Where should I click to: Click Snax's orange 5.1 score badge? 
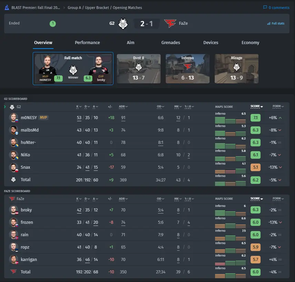click(255, 167)
